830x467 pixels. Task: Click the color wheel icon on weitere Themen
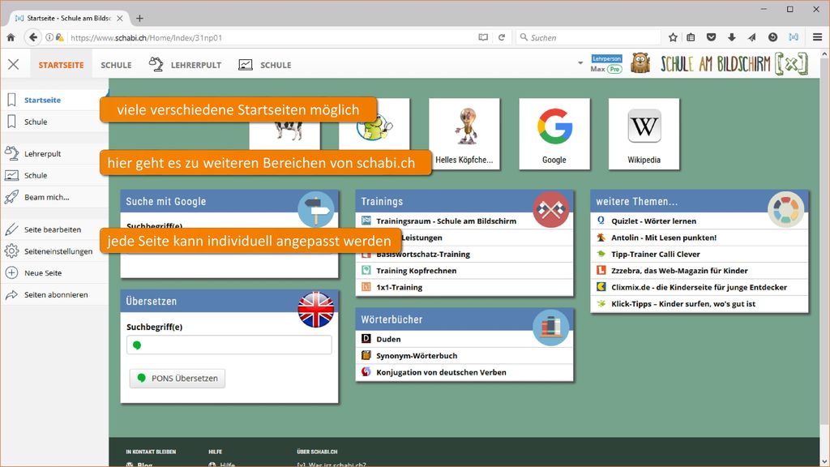coord(786,209)
